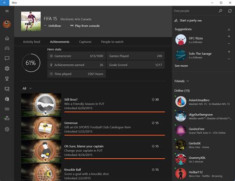Open My Games controller icon
235x181 pixels.
(x=7, y=48)
